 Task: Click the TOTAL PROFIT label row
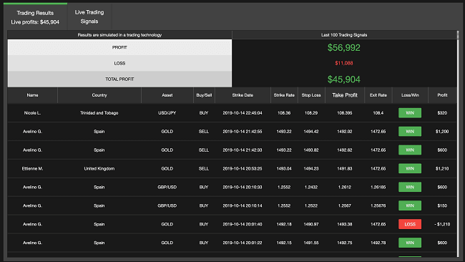click(x=119, y=79)
